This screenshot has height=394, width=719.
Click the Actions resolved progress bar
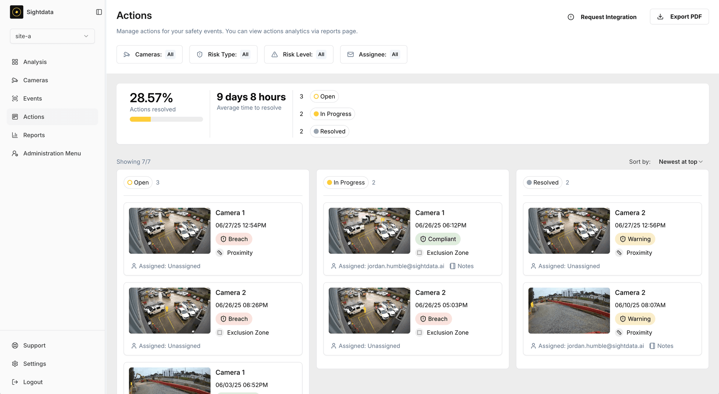166,119
